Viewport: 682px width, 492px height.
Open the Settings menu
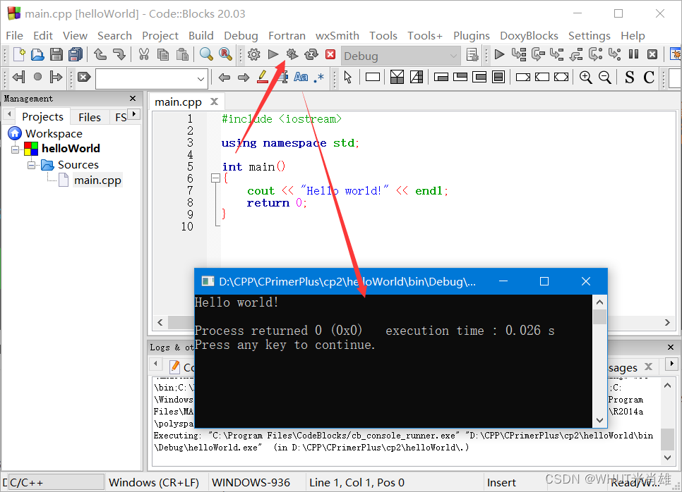pos(590,36)
